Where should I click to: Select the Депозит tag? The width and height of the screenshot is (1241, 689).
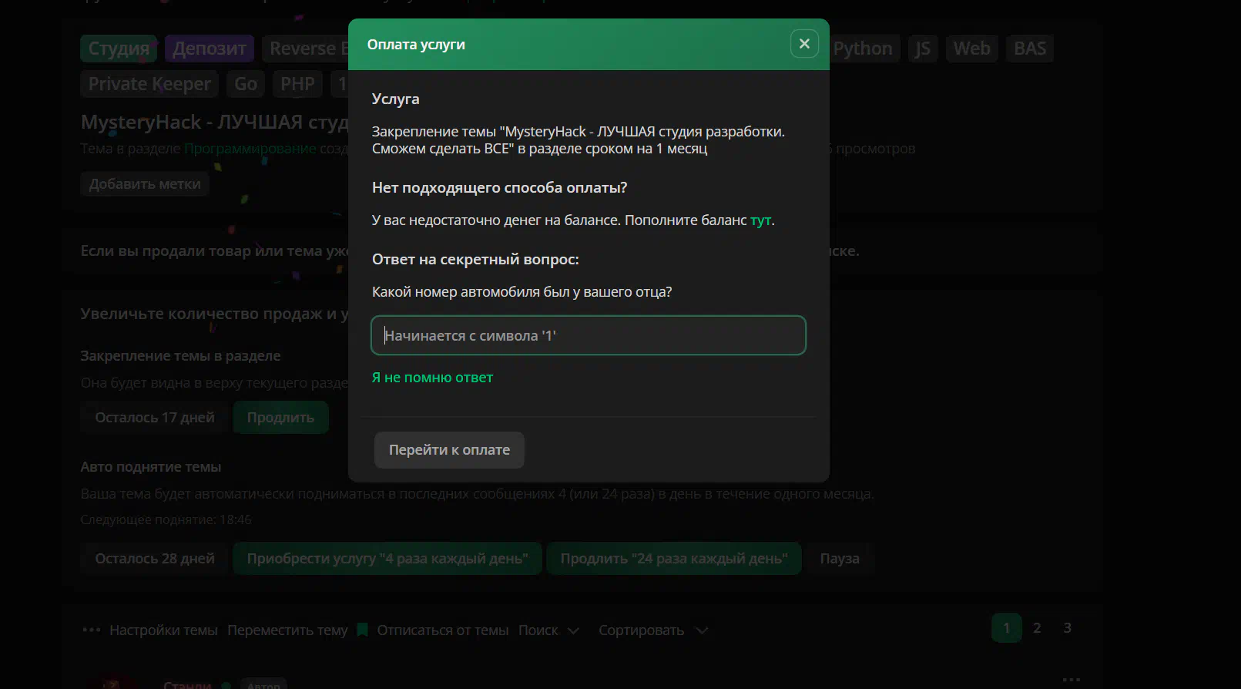click(209, 49)
